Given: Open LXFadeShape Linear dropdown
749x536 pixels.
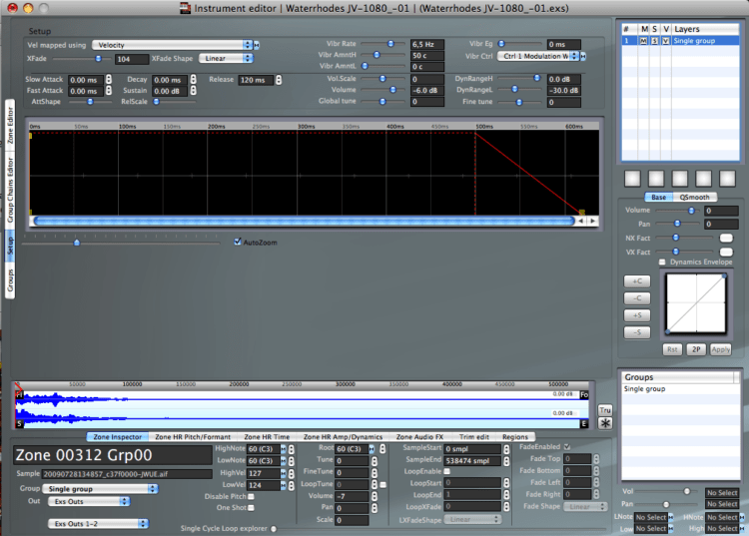Looking at the screenshot, I should [x=472, y=519].
